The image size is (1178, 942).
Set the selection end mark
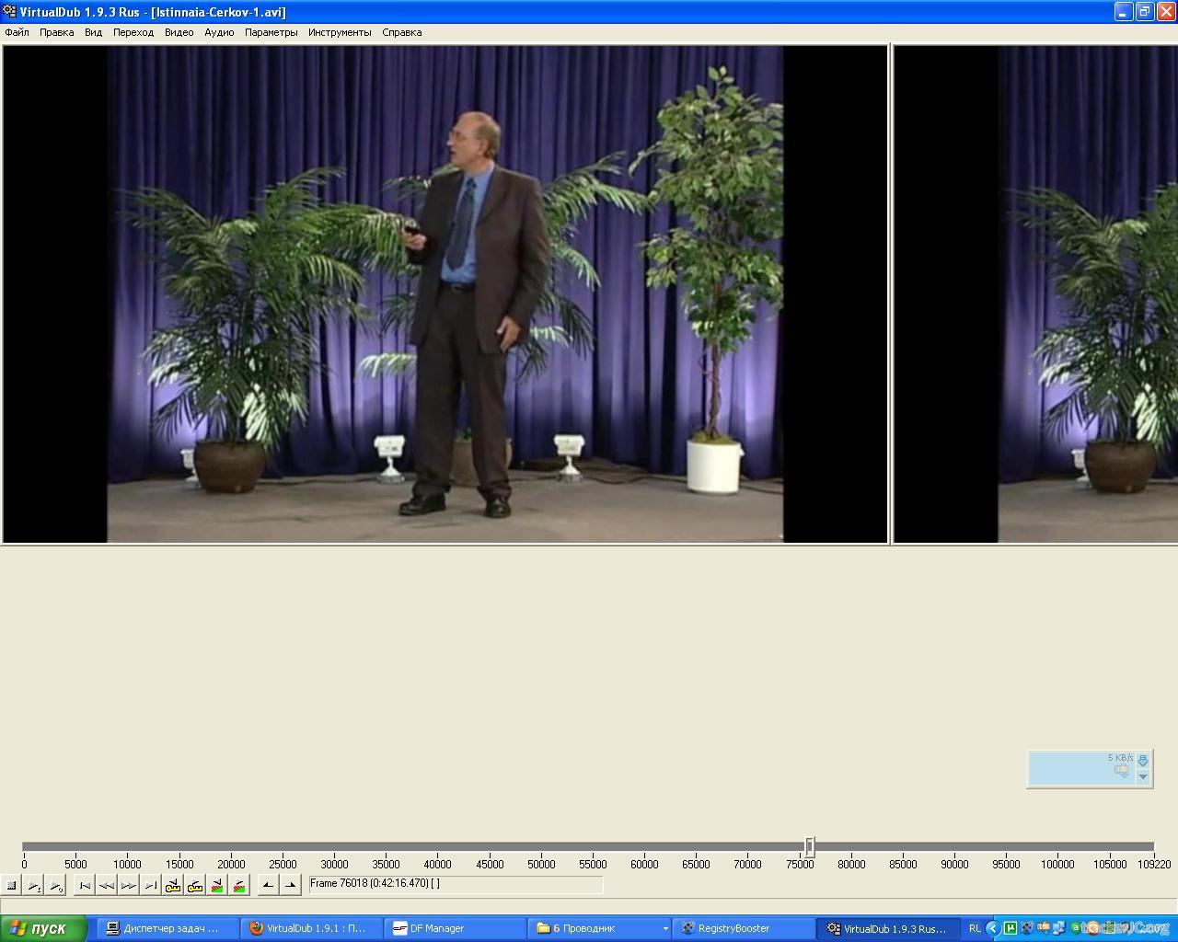(290, 886)
